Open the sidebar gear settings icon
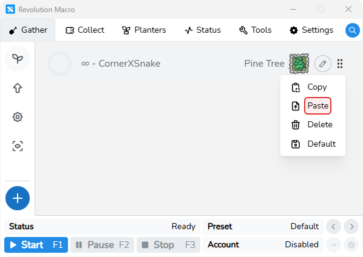Screen dimensions: 363x257 click(x=18, y=117)
